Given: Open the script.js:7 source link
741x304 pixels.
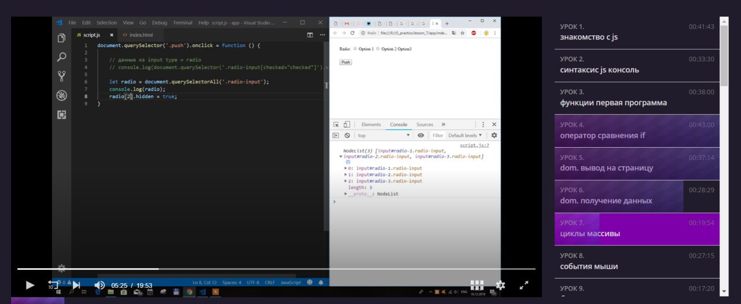Looking at the screenshot, I should (475, 146).
